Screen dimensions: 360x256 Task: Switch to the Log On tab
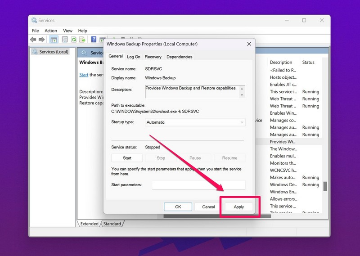[133, 57]
